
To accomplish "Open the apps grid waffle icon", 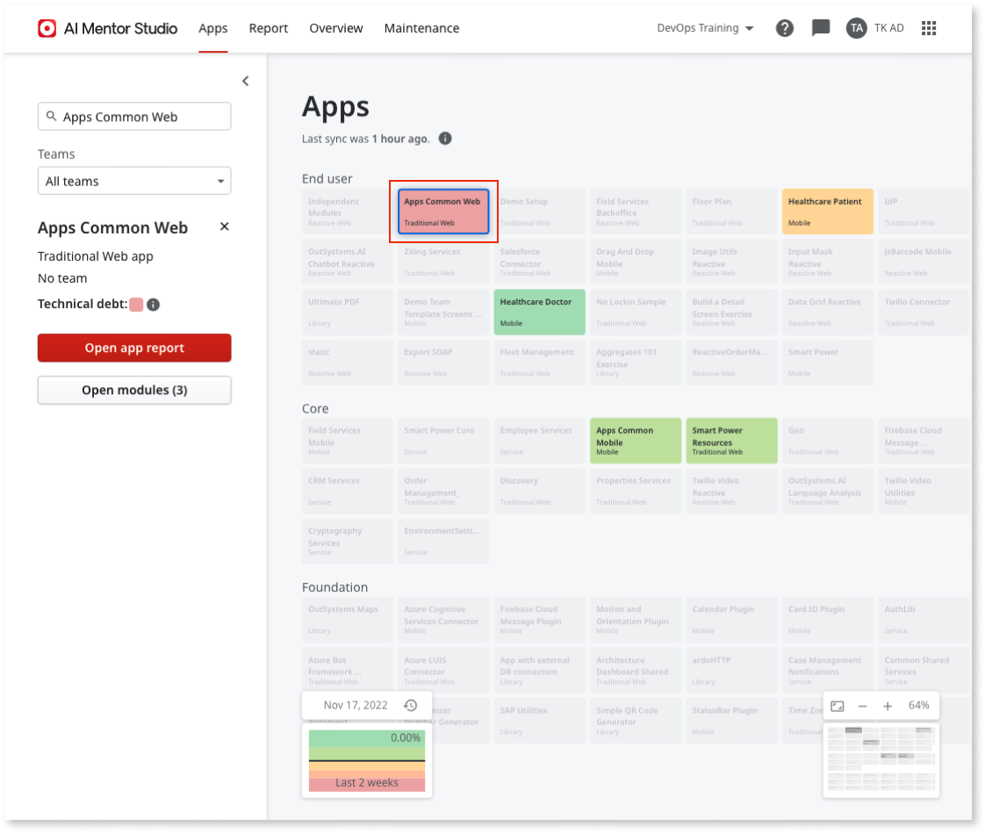I will click(x=929, y=27).
